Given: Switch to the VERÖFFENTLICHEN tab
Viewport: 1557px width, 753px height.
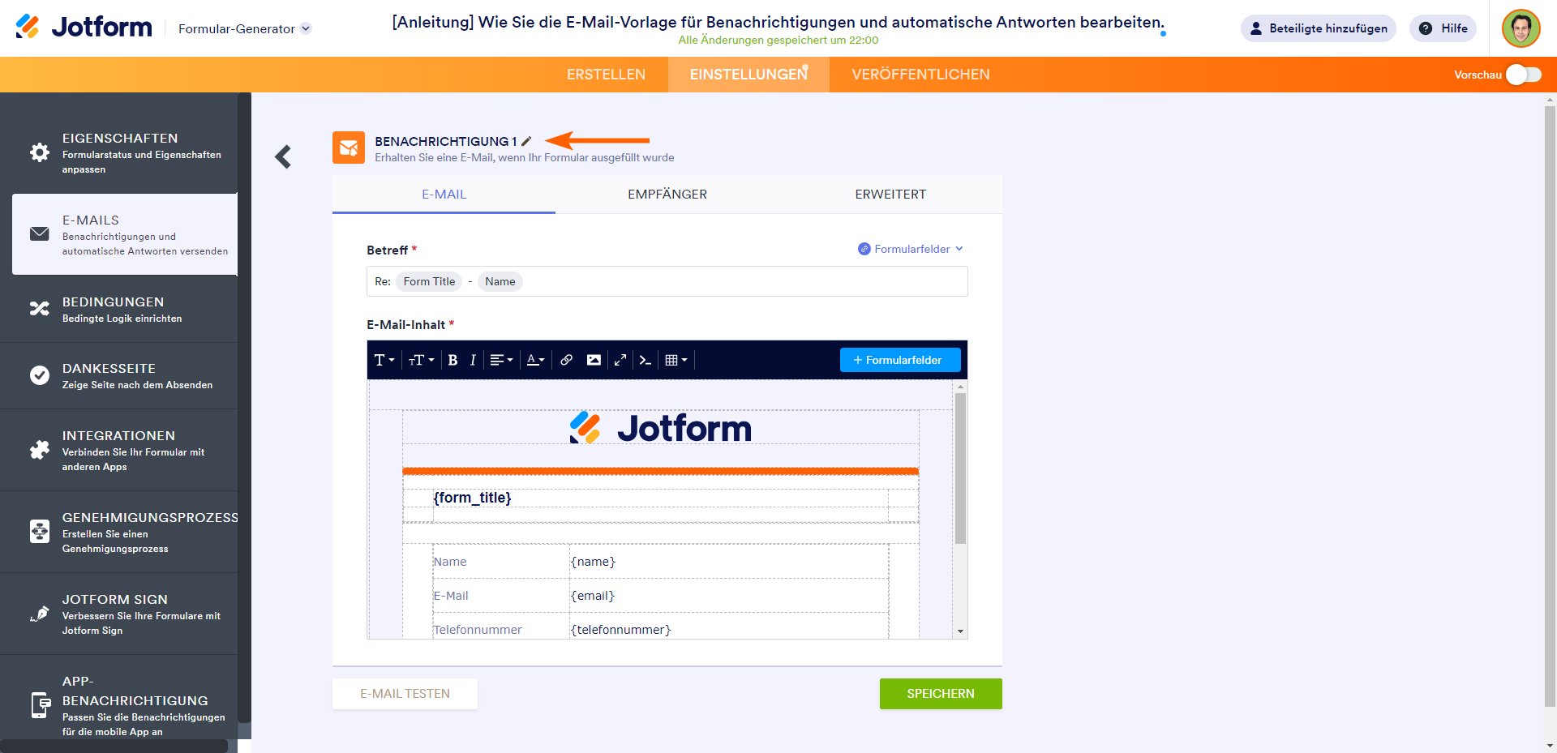Looking at the screenshot, I should point(920,75).
